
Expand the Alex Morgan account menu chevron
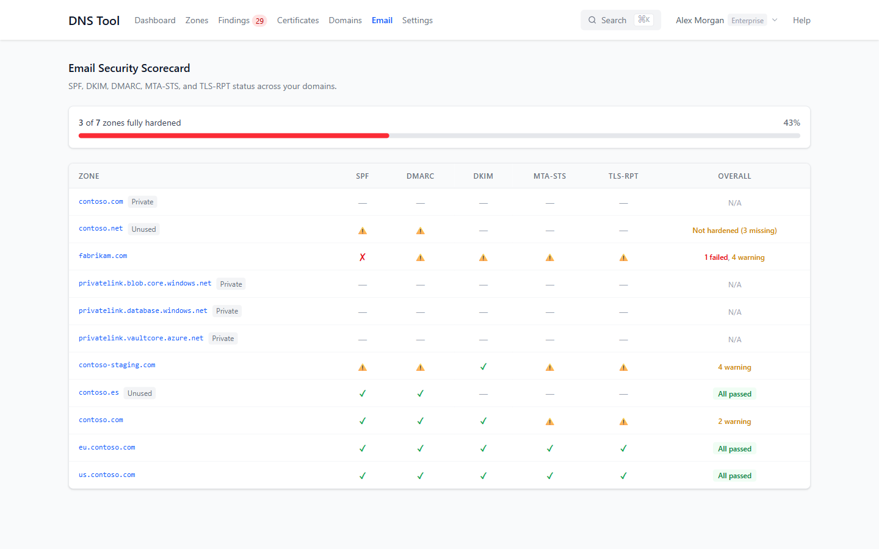point(775,20)
